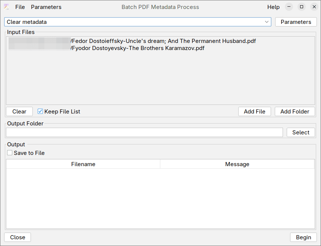Open the Clear metadata operation dropdown
This screenshot has width=321, height=246.
pyautogui.click(x=134, y=22)
